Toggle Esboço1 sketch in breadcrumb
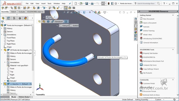Viewport: 179px width, 101px height. click(x=64, y=26)
